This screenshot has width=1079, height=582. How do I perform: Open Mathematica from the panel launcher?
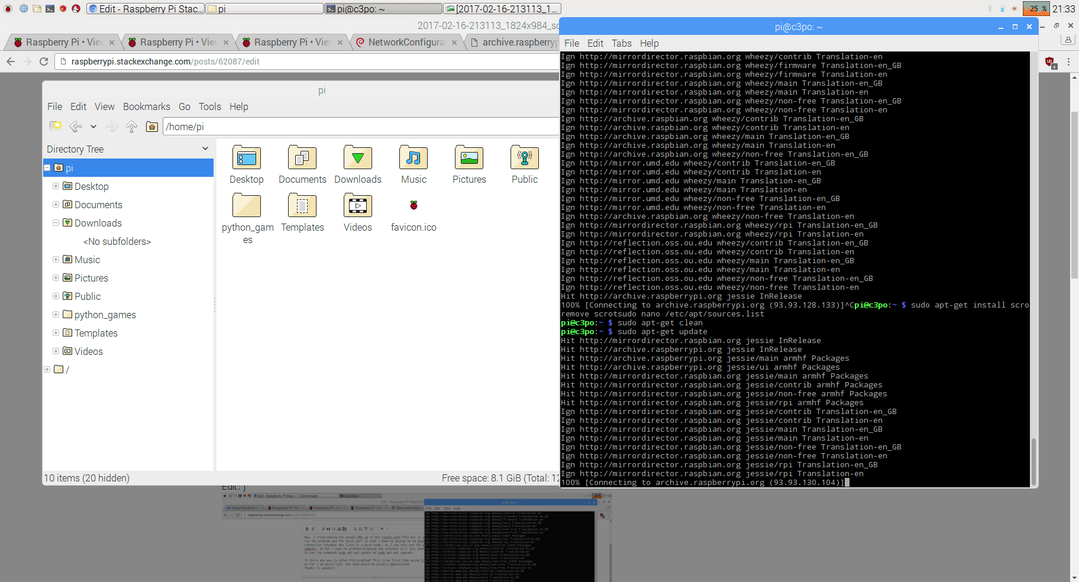[x=63, y=9]
